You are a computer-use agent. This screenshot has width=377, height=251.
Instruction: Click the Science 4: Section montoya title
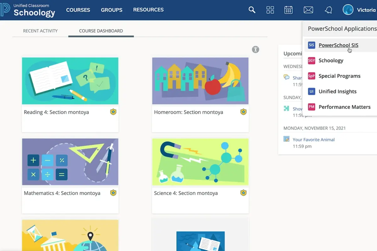186,193
